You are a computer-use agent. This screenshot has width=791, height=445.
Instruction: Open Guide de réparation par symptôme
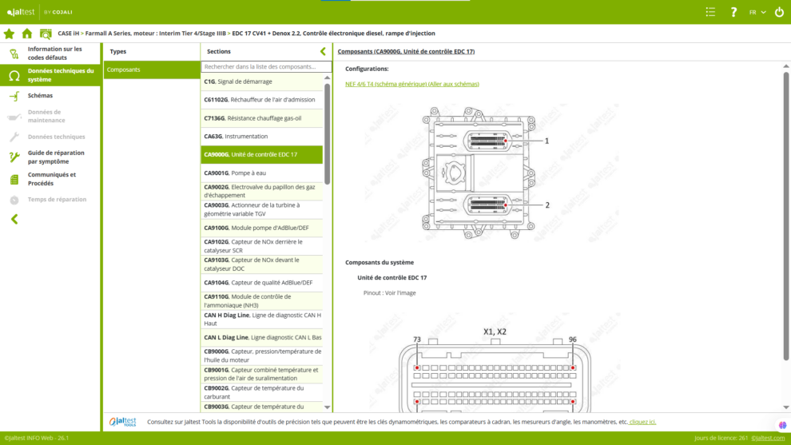pos(50,157)
